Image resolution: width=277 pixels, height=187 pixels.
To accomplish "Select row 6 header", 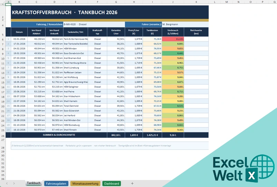I will click(3, 40).
